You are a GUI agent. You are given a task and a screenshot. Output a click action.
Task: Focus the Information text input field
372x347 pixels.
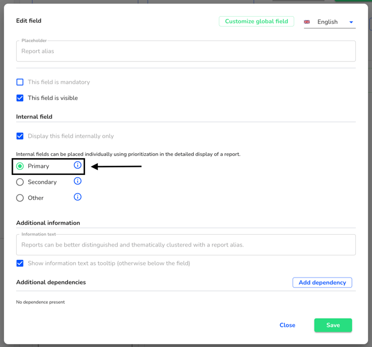(185, 245)
